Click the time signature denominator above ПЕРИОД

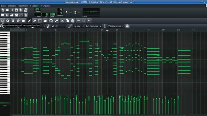[60, 13]
